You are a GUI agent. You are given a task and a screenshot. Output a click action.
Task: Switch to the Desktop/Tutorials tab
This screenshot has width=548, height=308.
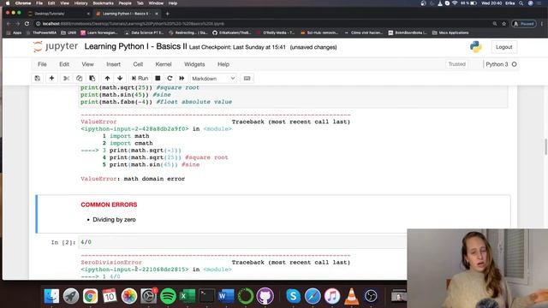[57, 14]
